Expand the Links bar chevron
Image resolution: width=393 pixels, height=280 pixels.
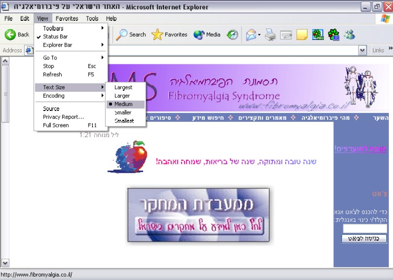(390, 48)
